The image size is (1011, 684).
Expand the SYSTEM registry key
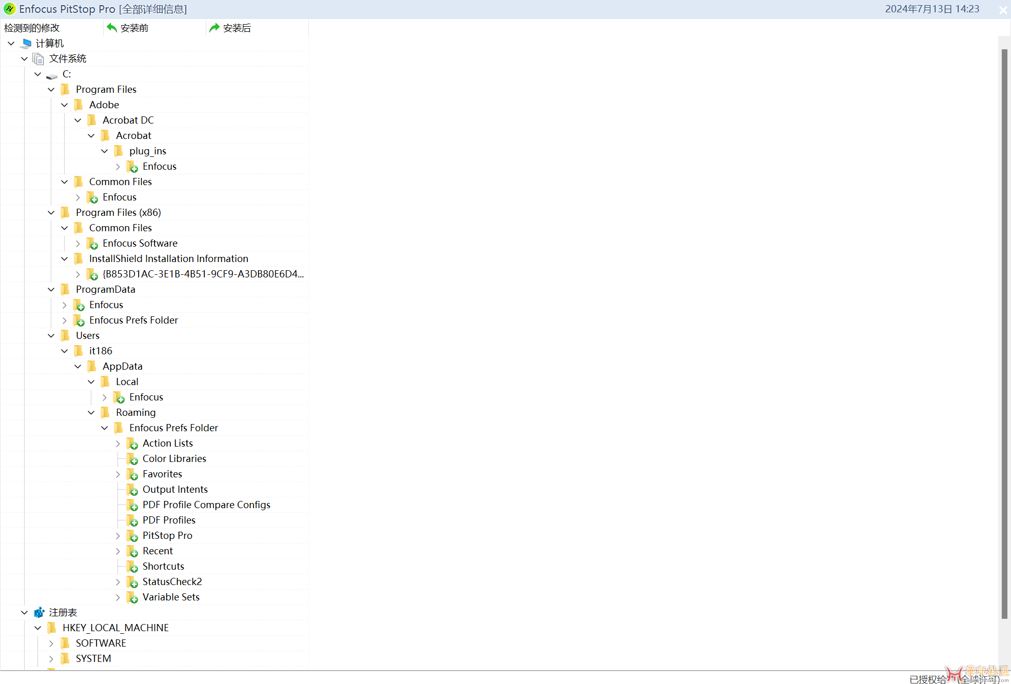tap(51, 659)
